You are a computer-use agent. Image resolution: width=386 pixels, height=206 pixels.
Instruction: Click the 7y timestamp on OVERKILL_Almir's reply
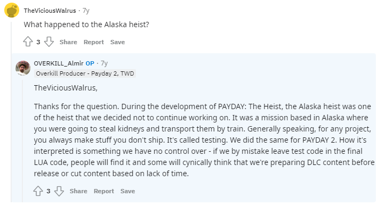pyautogui.click(x=104, y=63)
